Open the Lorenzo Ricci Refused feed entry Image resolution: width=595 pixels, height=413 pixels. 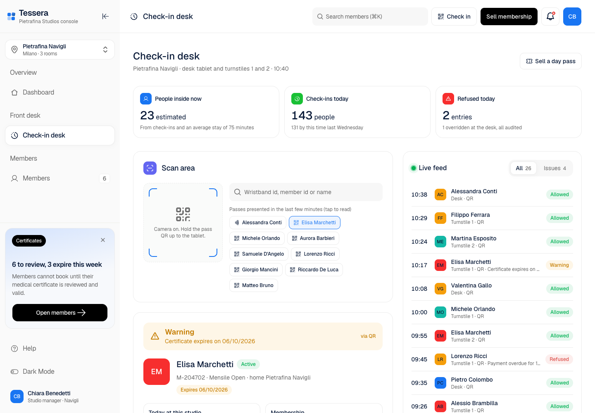pyautogui.click(x=492, y=359)
